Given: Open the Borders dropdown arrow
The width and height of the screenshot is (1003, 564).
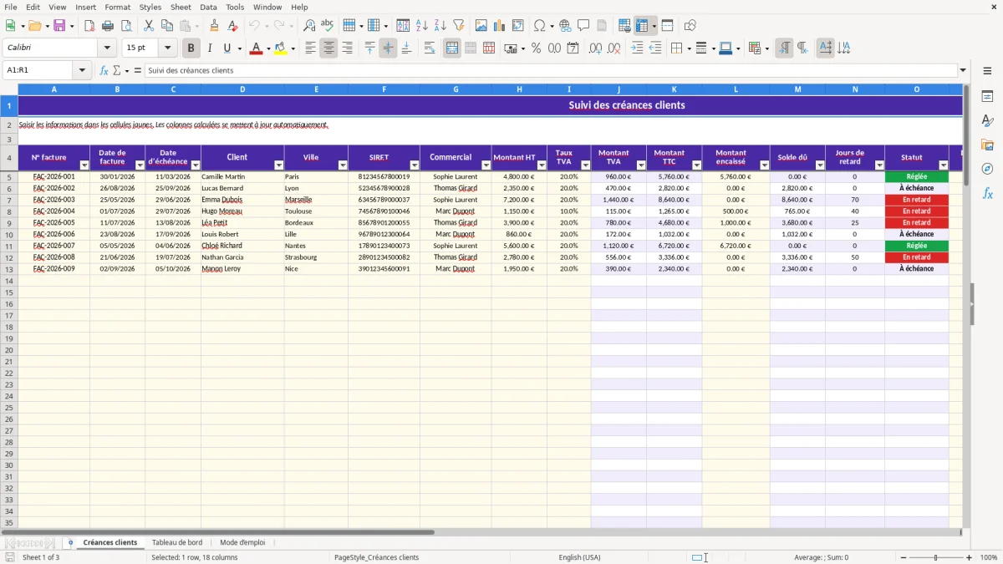Looking at the screenshot, I should (x=688, y=48).
